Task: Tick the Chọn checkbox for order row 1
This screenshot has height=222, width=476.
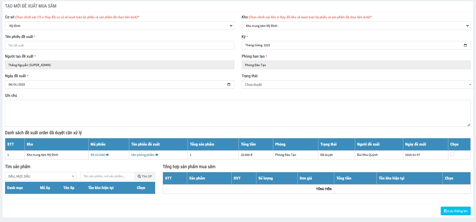Action: [x=452, y=154]
